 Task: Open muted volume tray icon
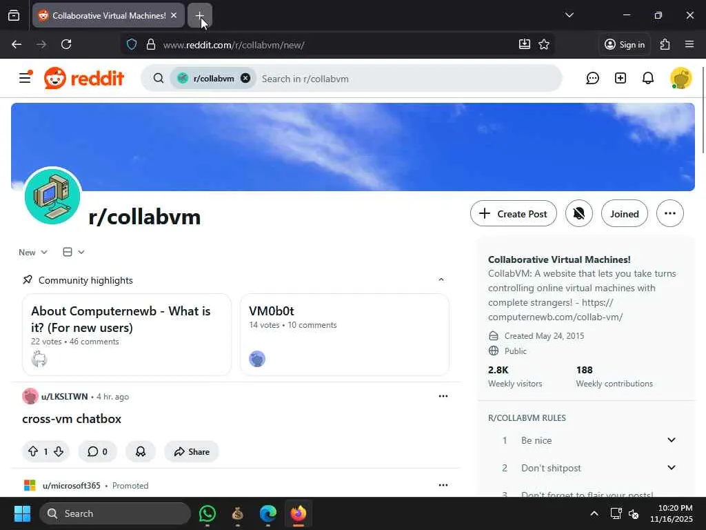tap(634, 513)
